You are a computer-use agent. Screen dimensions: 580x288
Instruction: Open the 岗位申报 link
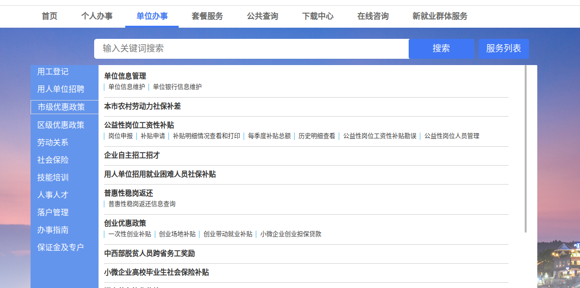120,136
